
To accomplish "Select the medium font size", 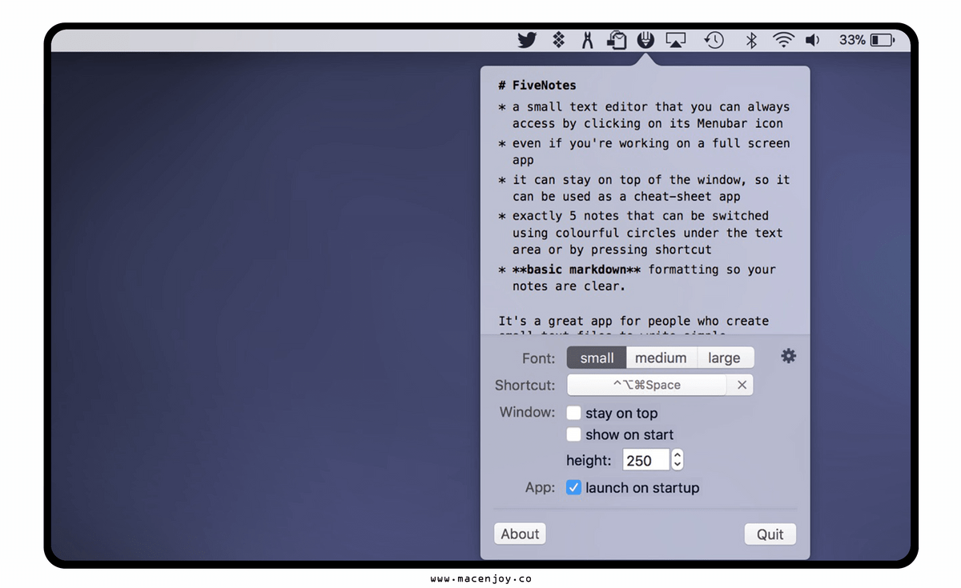I will [661, 358].
